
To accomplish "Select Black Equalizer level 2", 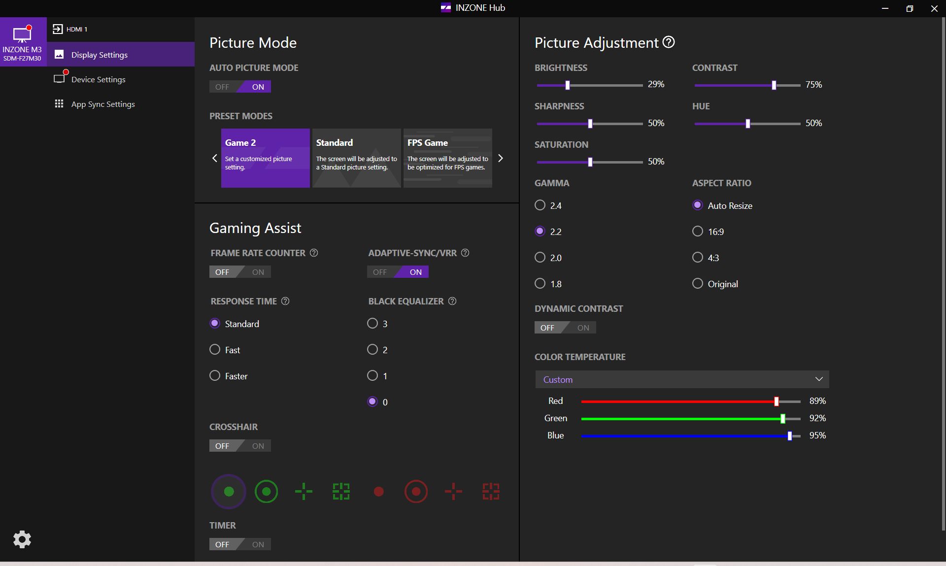I will 372,349.
